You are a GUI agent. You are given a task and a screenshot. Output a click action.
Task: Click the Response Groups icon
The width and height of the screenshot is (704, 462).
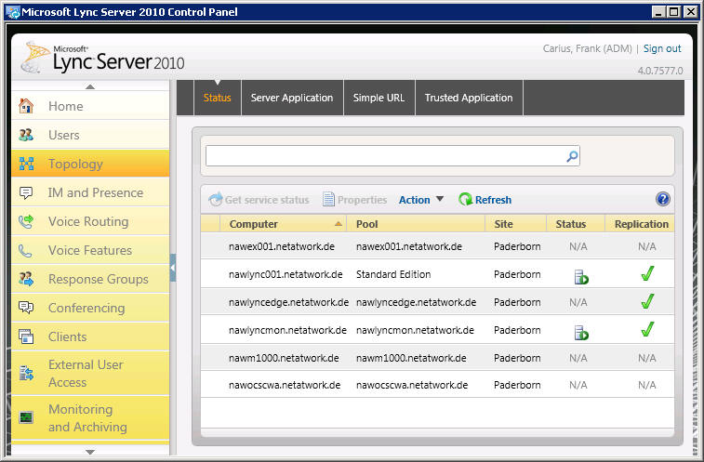(26, 279)
